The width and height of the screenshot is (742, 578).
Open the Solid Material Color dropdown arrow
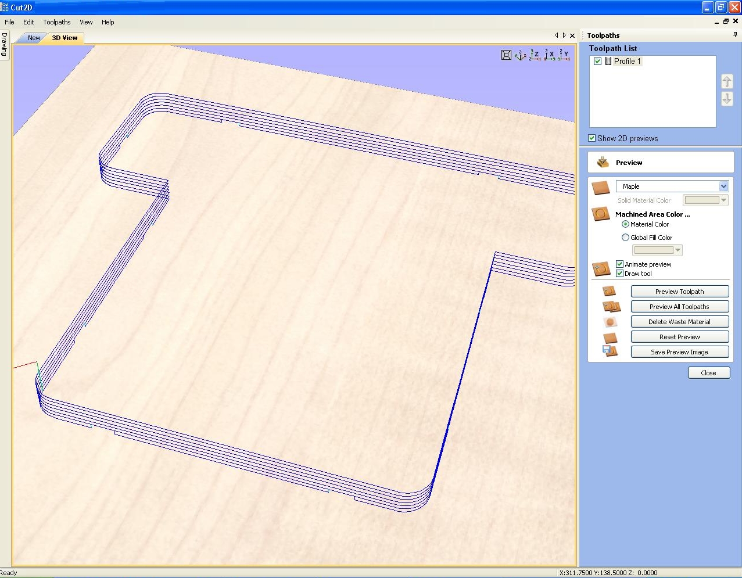[723, 200]
